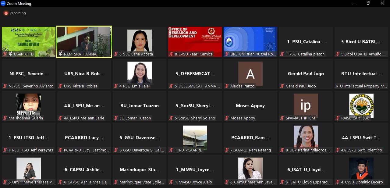390x188 pixels.
Task: Click the '6_CAPSU_Mae Ann Lava' name label
Action: coord(253,182)
